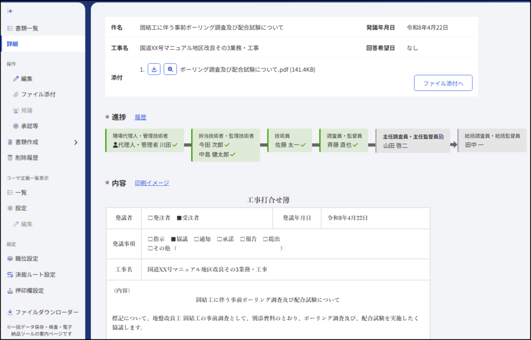Click the download icon for ファイルダウンローダー

tap(10, 312)
